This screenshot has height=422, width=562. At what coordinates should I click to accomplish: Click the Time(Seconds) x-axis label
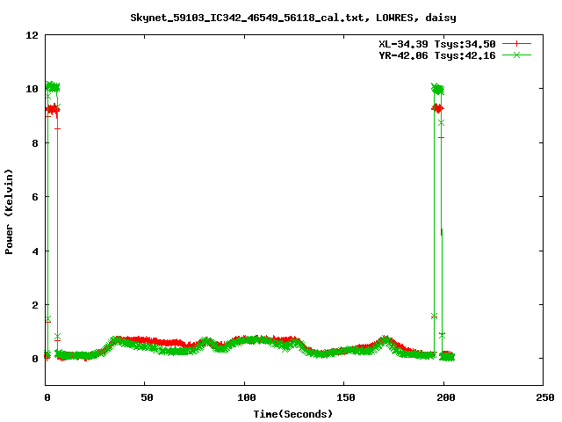293,414
